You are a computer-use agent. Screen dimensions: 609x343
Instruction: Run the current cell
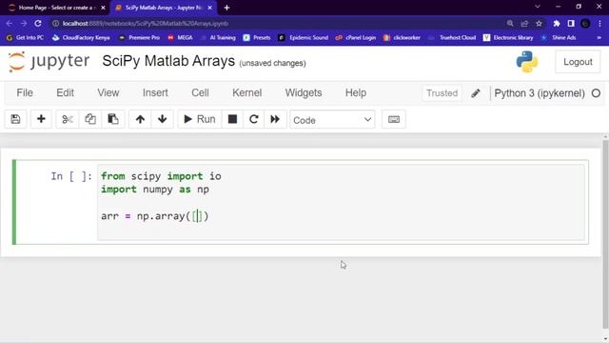click(200, 119)
